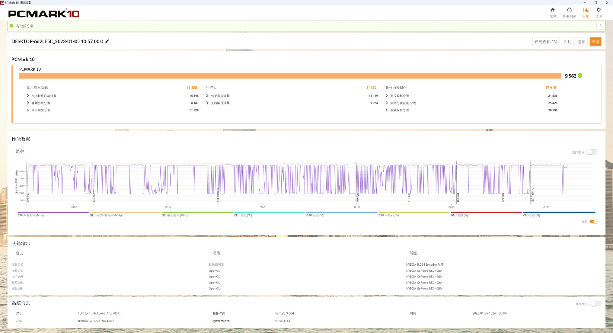
Task: Click the green valid score check icon
Action: 12,26
